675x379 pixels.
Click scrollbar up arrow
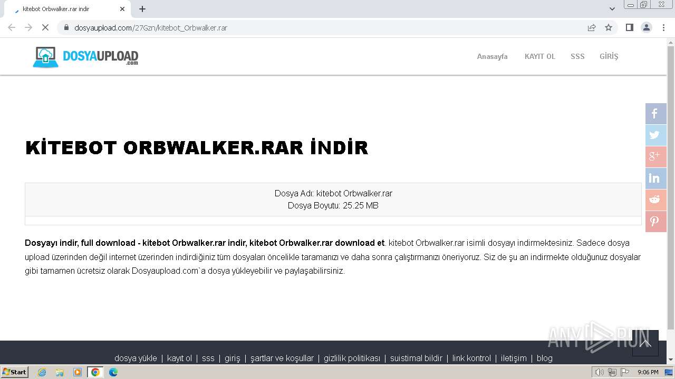pyautogui.click(x=671, y=42)
